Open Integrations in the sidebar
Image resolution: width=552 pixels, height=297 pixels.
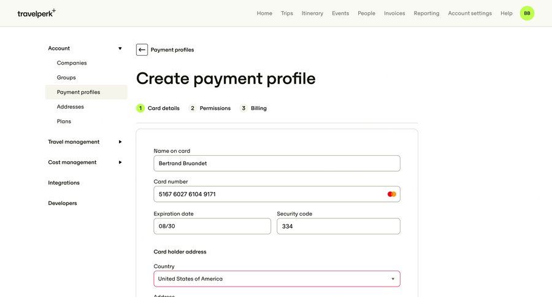(64, 182)
